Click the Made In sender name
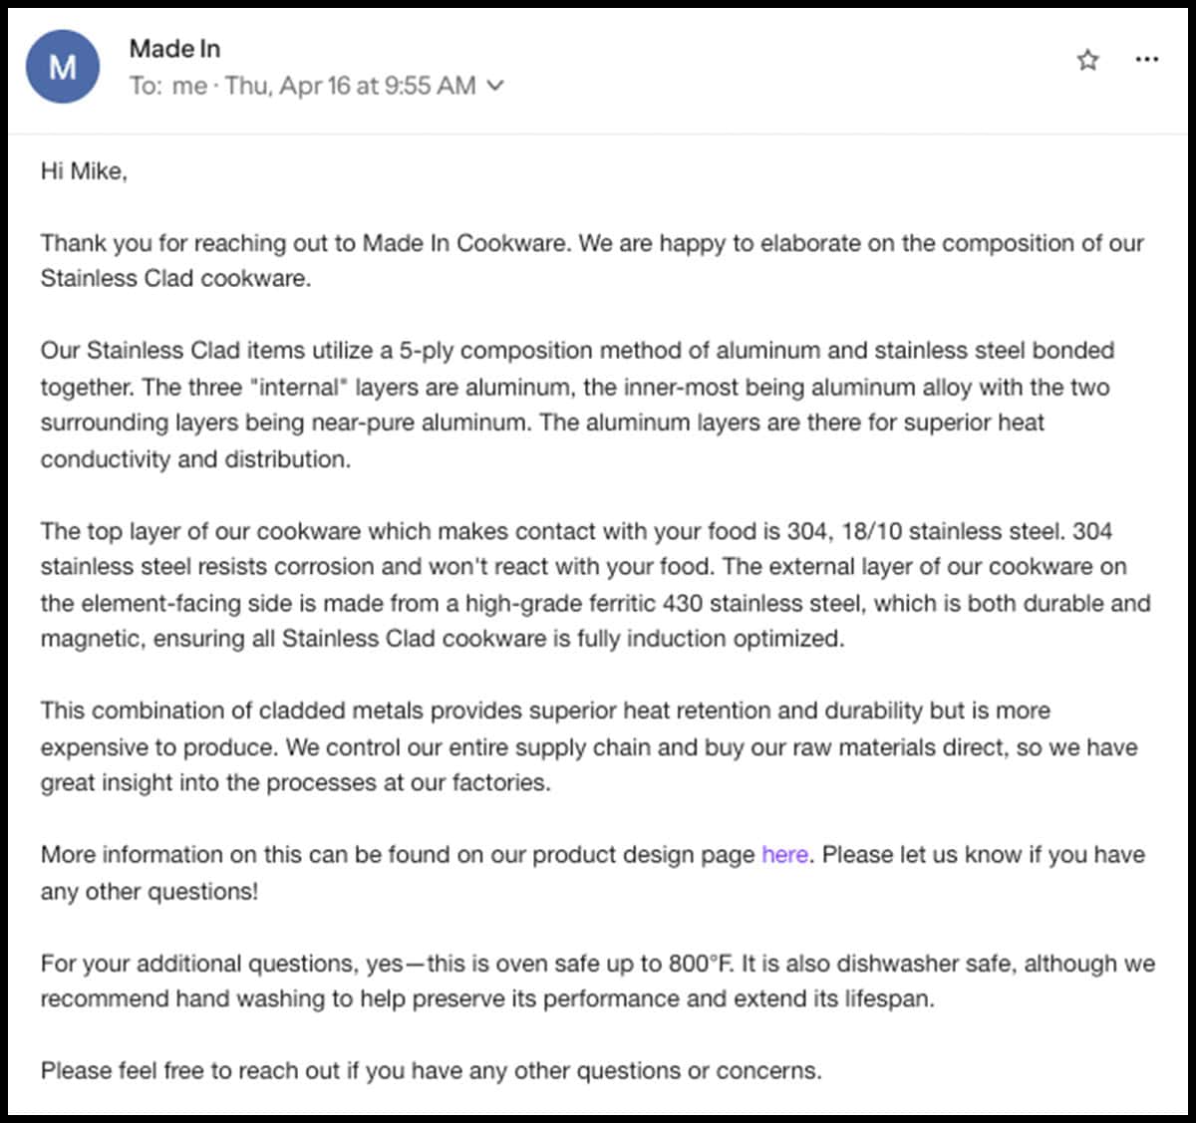1196x1123 pixels. (x=175, y=48)
